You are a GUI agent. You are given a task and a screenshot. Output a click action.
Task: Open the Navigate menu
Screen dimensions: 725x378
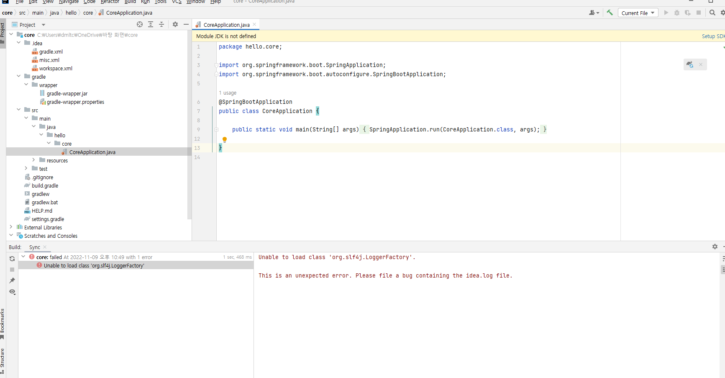coord(69,2)
